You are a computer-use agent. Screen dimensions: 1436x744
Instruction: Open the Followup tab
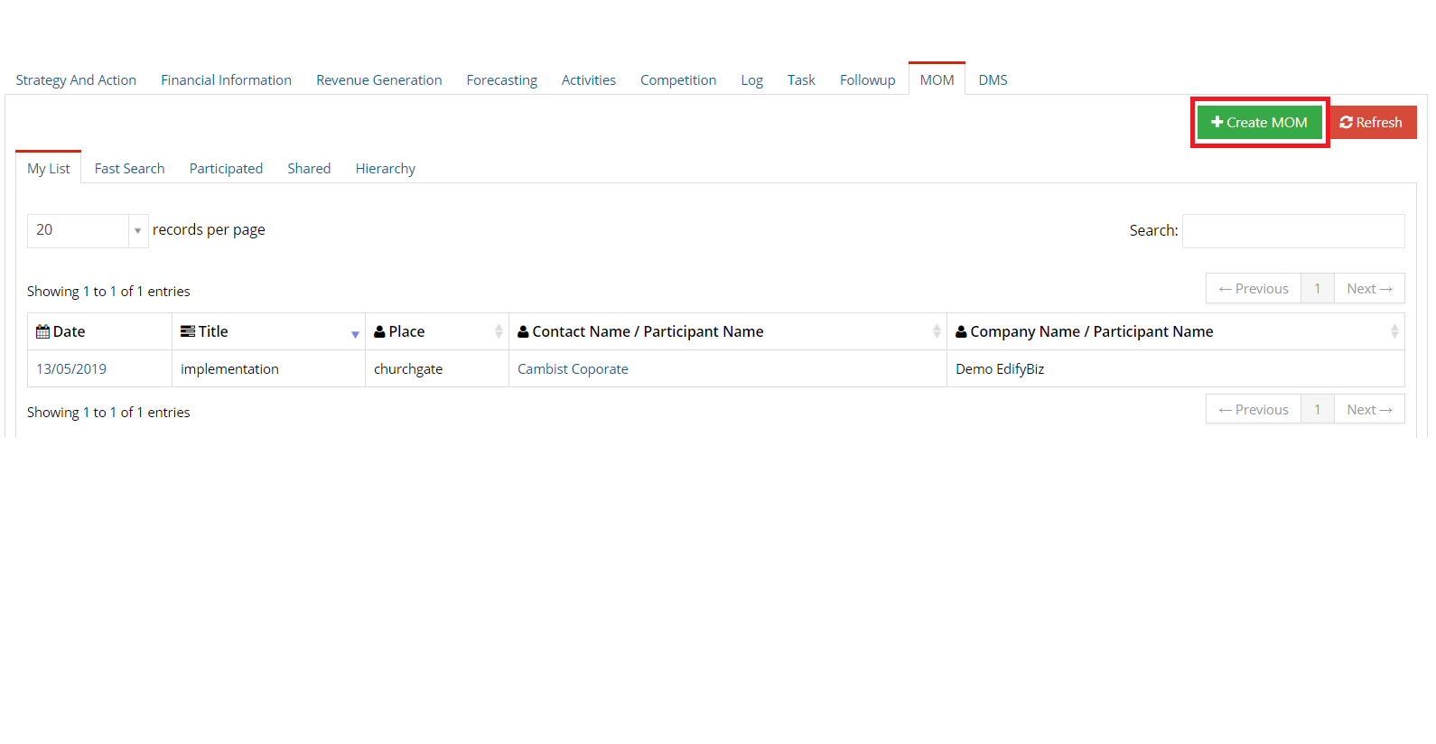(x=867, y=80)
